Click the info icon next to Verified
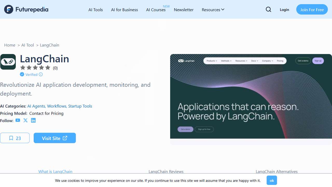This screenshot has width=332, height=187. [x=41, y=75]
